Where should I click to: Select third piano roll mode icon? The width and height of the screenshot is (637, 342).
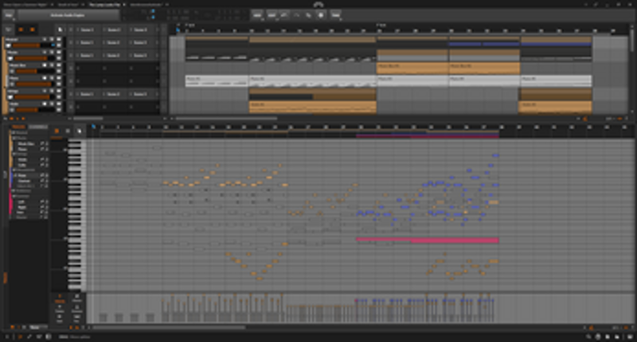[79, 131]
